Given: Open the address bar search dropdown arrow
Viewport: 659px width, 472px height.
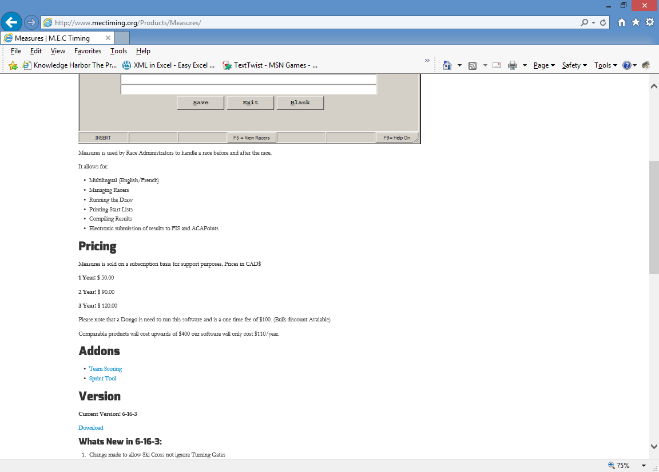Looking at the screenshot, I should pos(593,22).
